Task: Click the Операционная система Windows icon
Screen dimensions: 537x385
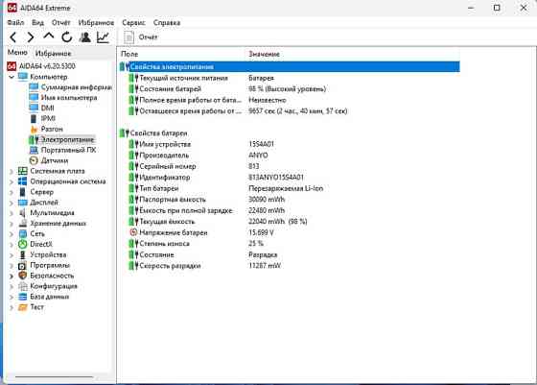Action: pyautogui.click(x=23, y=181)
